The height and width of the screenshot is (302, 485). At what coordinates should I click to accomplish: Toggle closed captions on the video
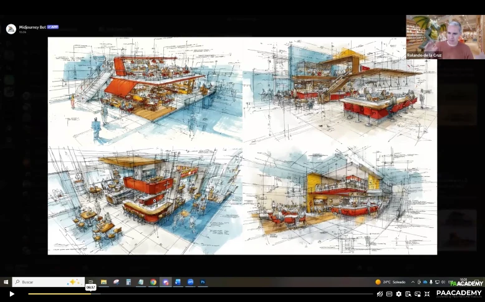(390, 294)
